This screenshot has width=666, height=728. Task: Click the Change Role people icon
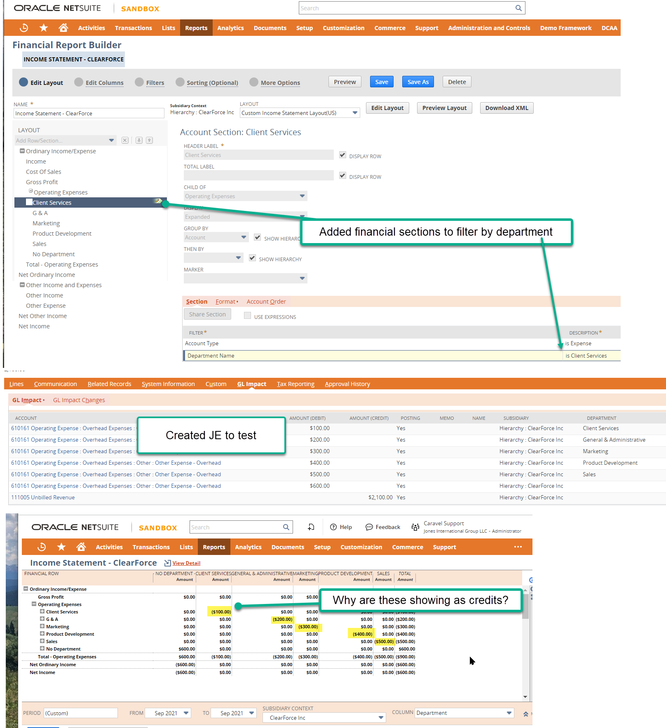tap(415, 527)
